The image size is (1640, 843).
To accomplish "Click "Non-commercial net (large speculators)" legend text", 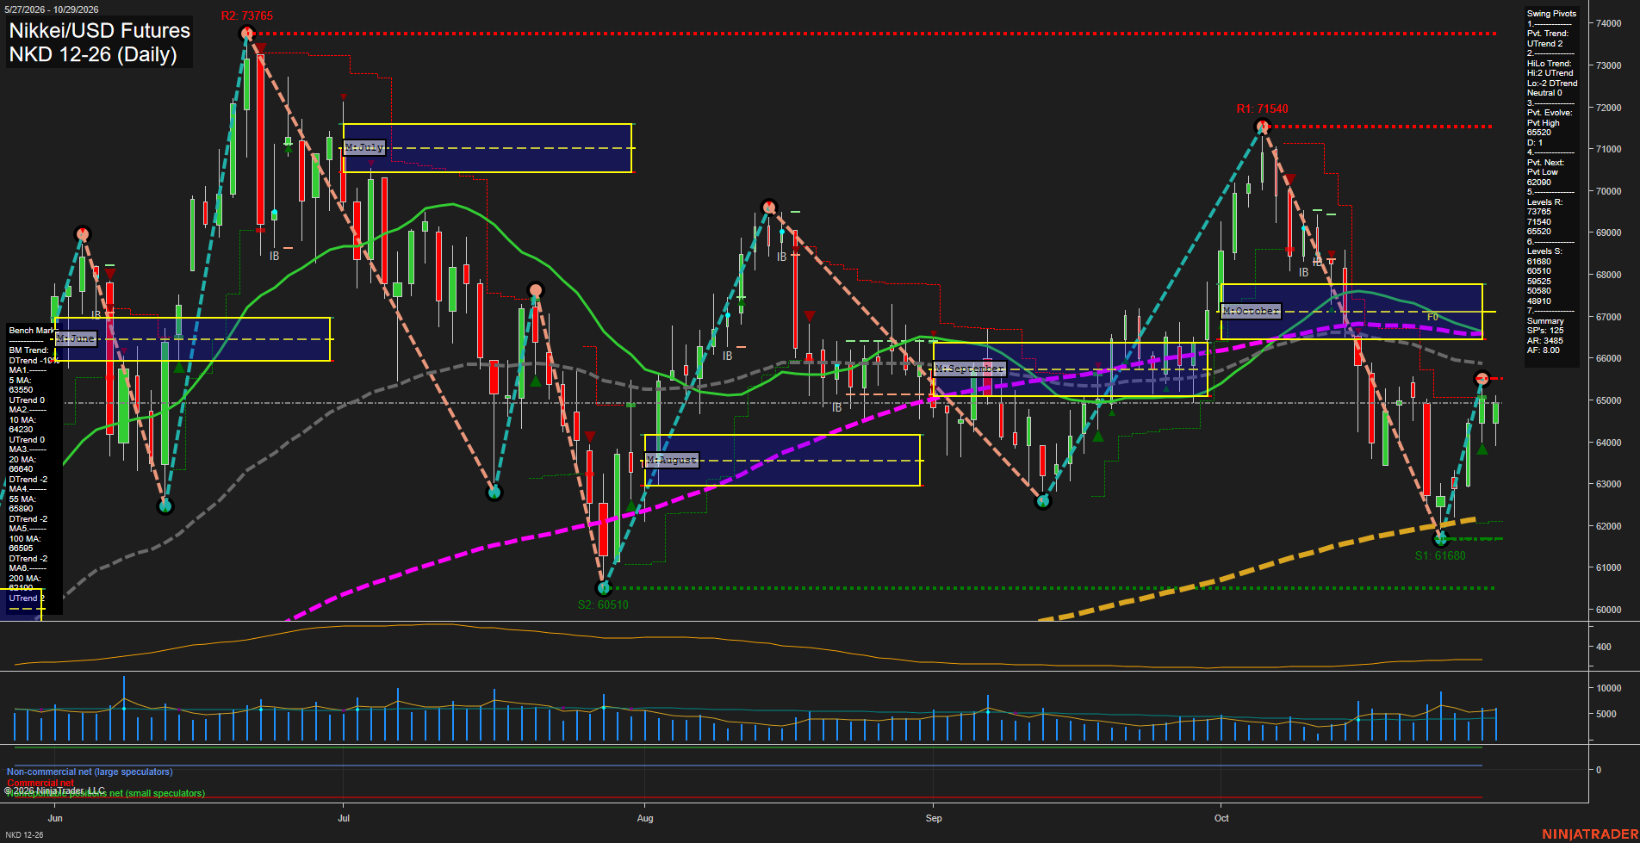I will 90,772.
